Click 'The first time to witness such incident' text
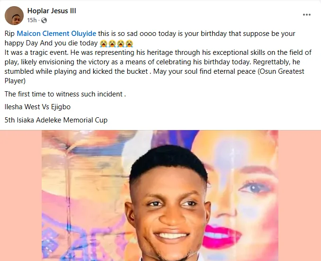The image size is (321, 261). (65, 94)
